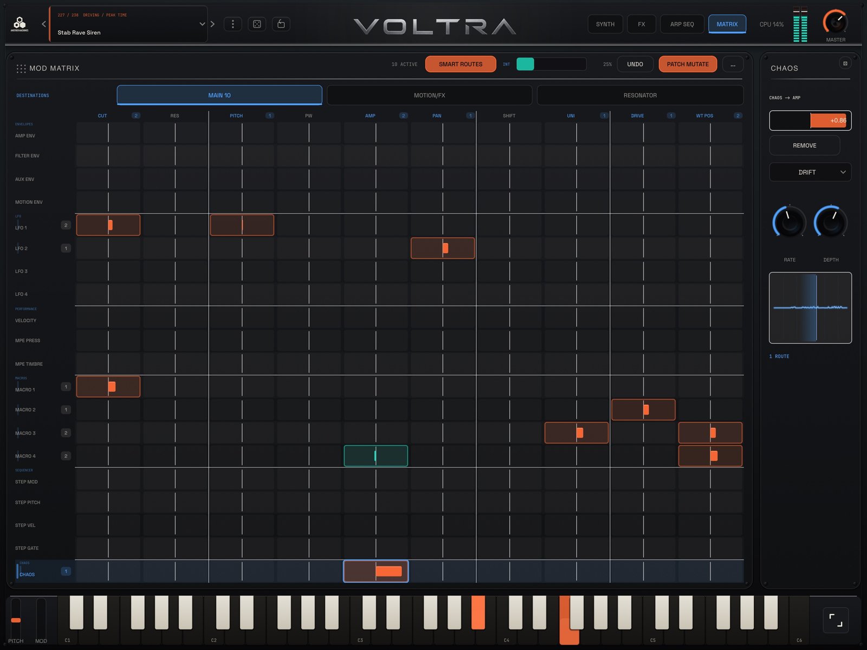Click the UNDO button
The height and width of the screenshot is (650, 867).
[x=635, y=64]
